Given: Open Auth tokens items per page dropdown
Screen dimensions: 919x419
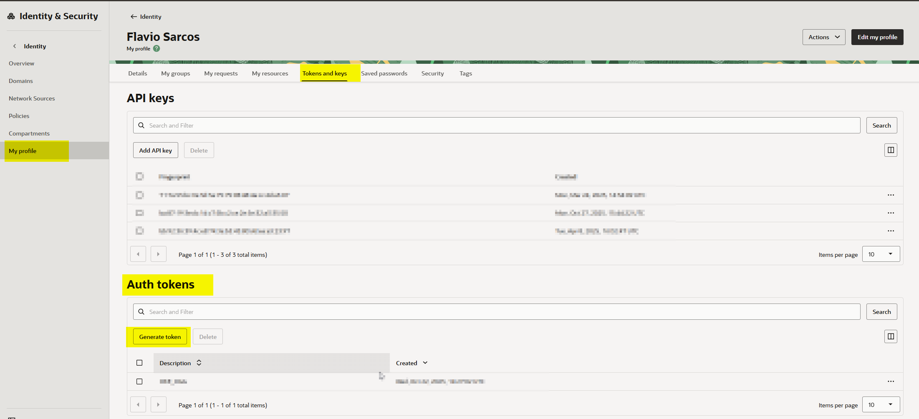Looking at the screenshot, I should tap(881, 404).
